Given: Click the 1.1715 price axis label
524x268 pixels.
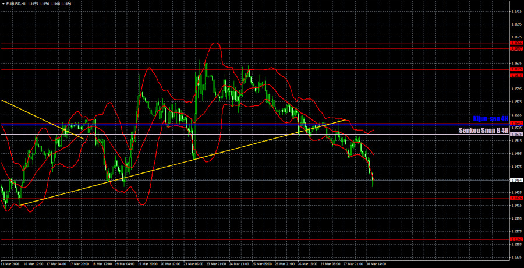Looking at the screenshot, I should coord(516,11).
